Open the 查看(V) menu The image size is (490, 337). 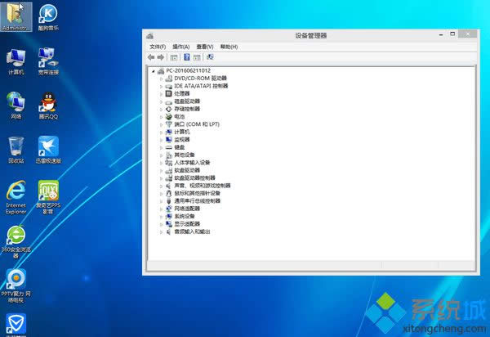point(205,47)
